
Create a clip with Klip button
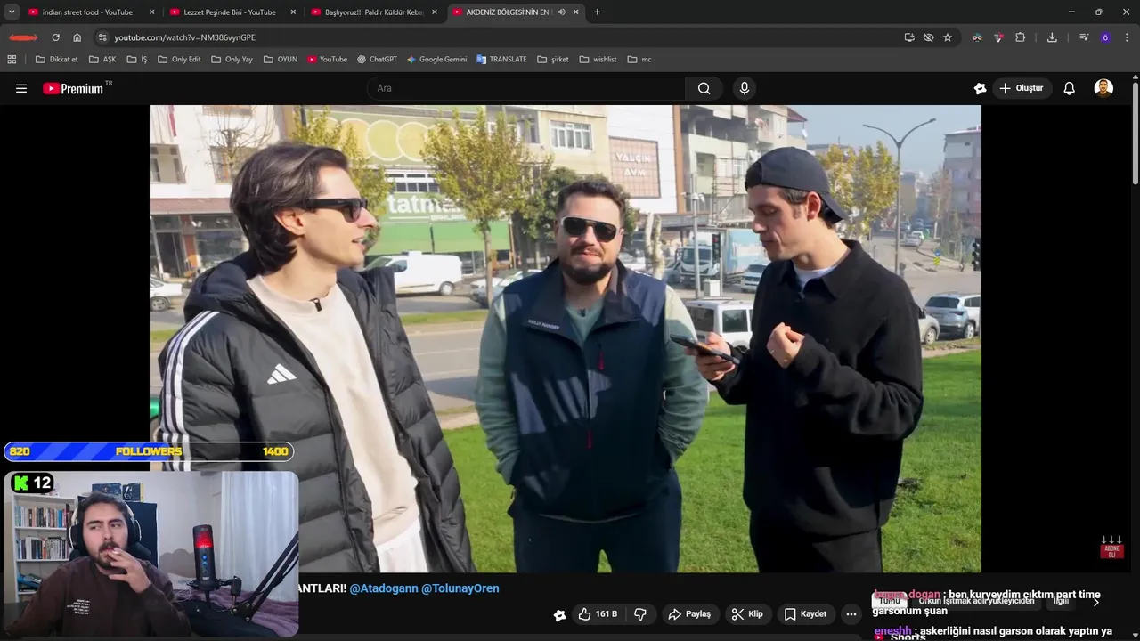pos(746,614)
